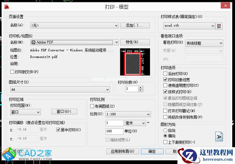This screenshot has width=235, height=164.
Task: Open the Adobe PDF printer dropdown
Action: 74,42
